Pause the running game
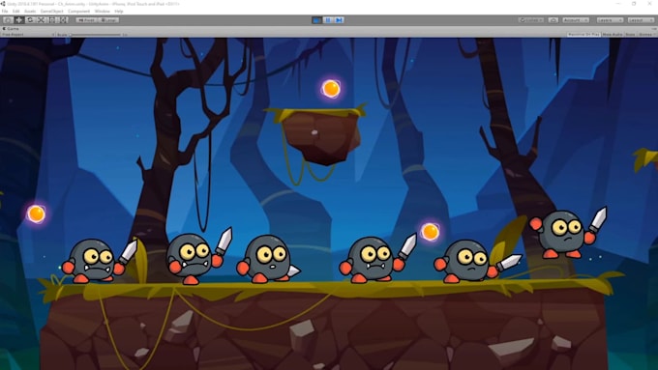 point(328,20)
